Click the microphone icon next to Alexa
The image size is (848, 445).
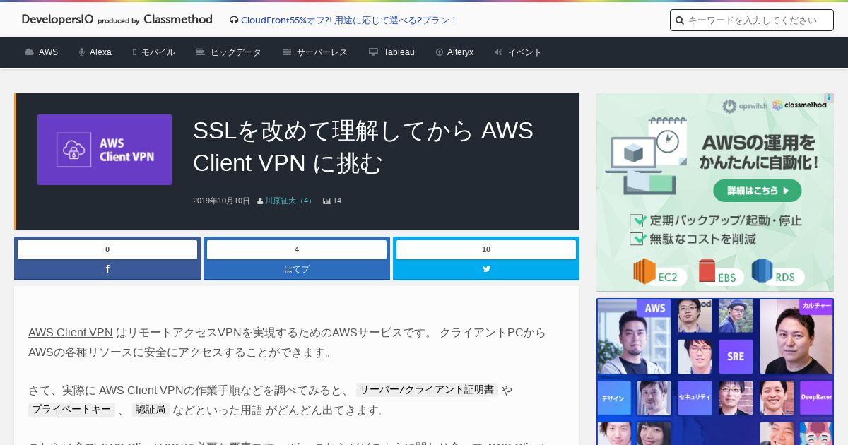coord(82,52)
